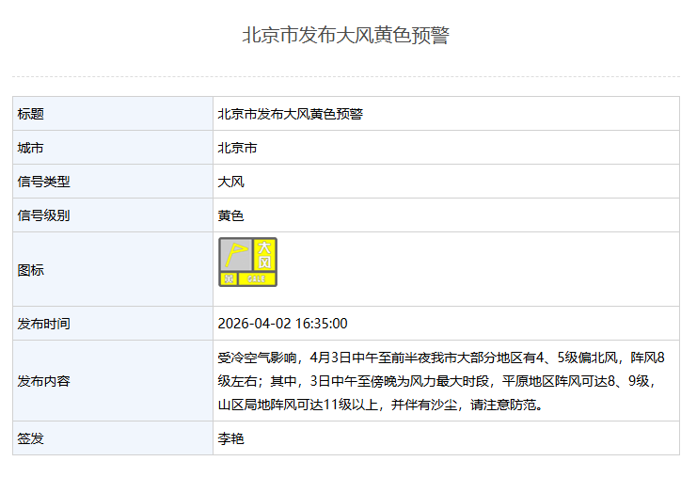The image size is (697, 493).
Task: Select the 信号类型 row label
Action: pyautogui.click(x=43, y=182)
